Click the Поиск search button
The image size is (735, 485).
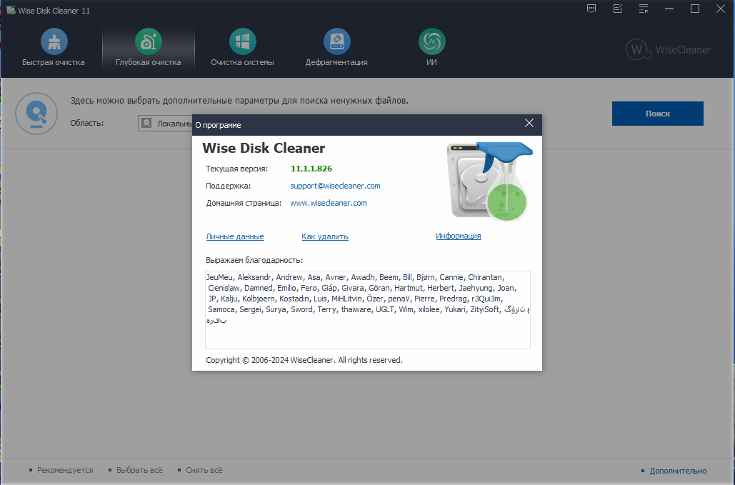click(x=658, y=114)
